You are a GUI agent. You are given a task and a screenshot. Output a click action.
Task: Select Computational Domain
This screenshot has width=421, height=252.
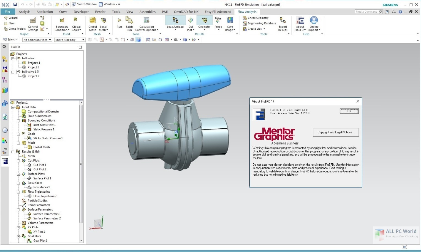tap(43, 112)
